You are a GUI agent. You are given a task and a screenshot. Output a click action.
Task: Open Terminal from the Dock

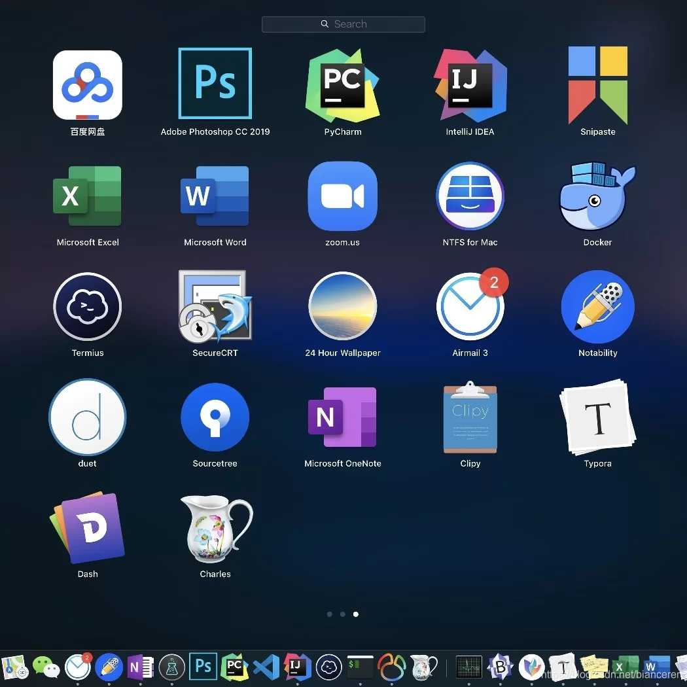[x=360, y=667]
